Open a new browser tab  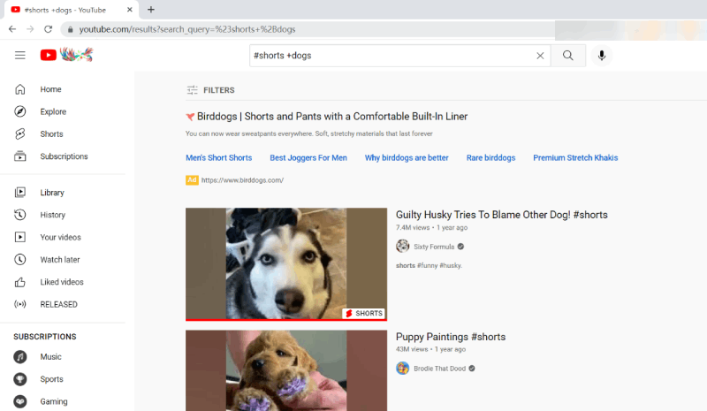point(151,10)
